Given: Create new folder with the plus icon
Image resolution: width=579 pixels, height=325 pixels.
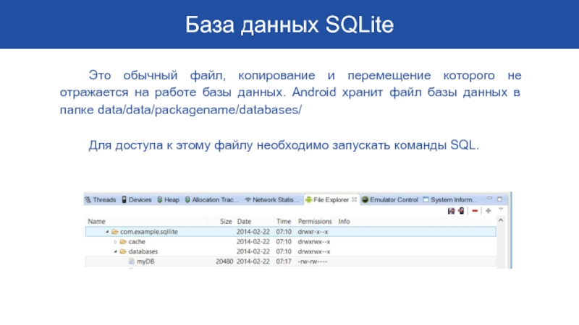Looking at the screenshot, I should click(488, 211).
